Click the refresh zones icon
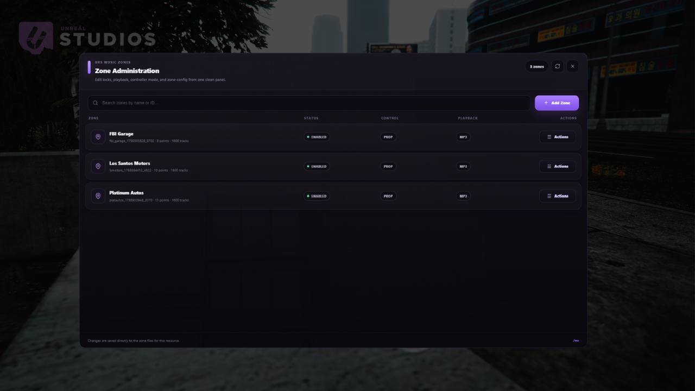The height and width of the screenshot is (391, 695). (x=557, y=66)
